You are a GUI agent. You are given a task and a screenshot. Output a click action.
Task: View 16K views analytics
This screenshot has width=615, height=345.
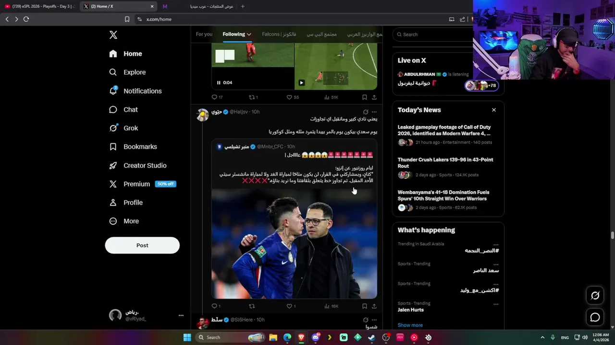point(332,306)
